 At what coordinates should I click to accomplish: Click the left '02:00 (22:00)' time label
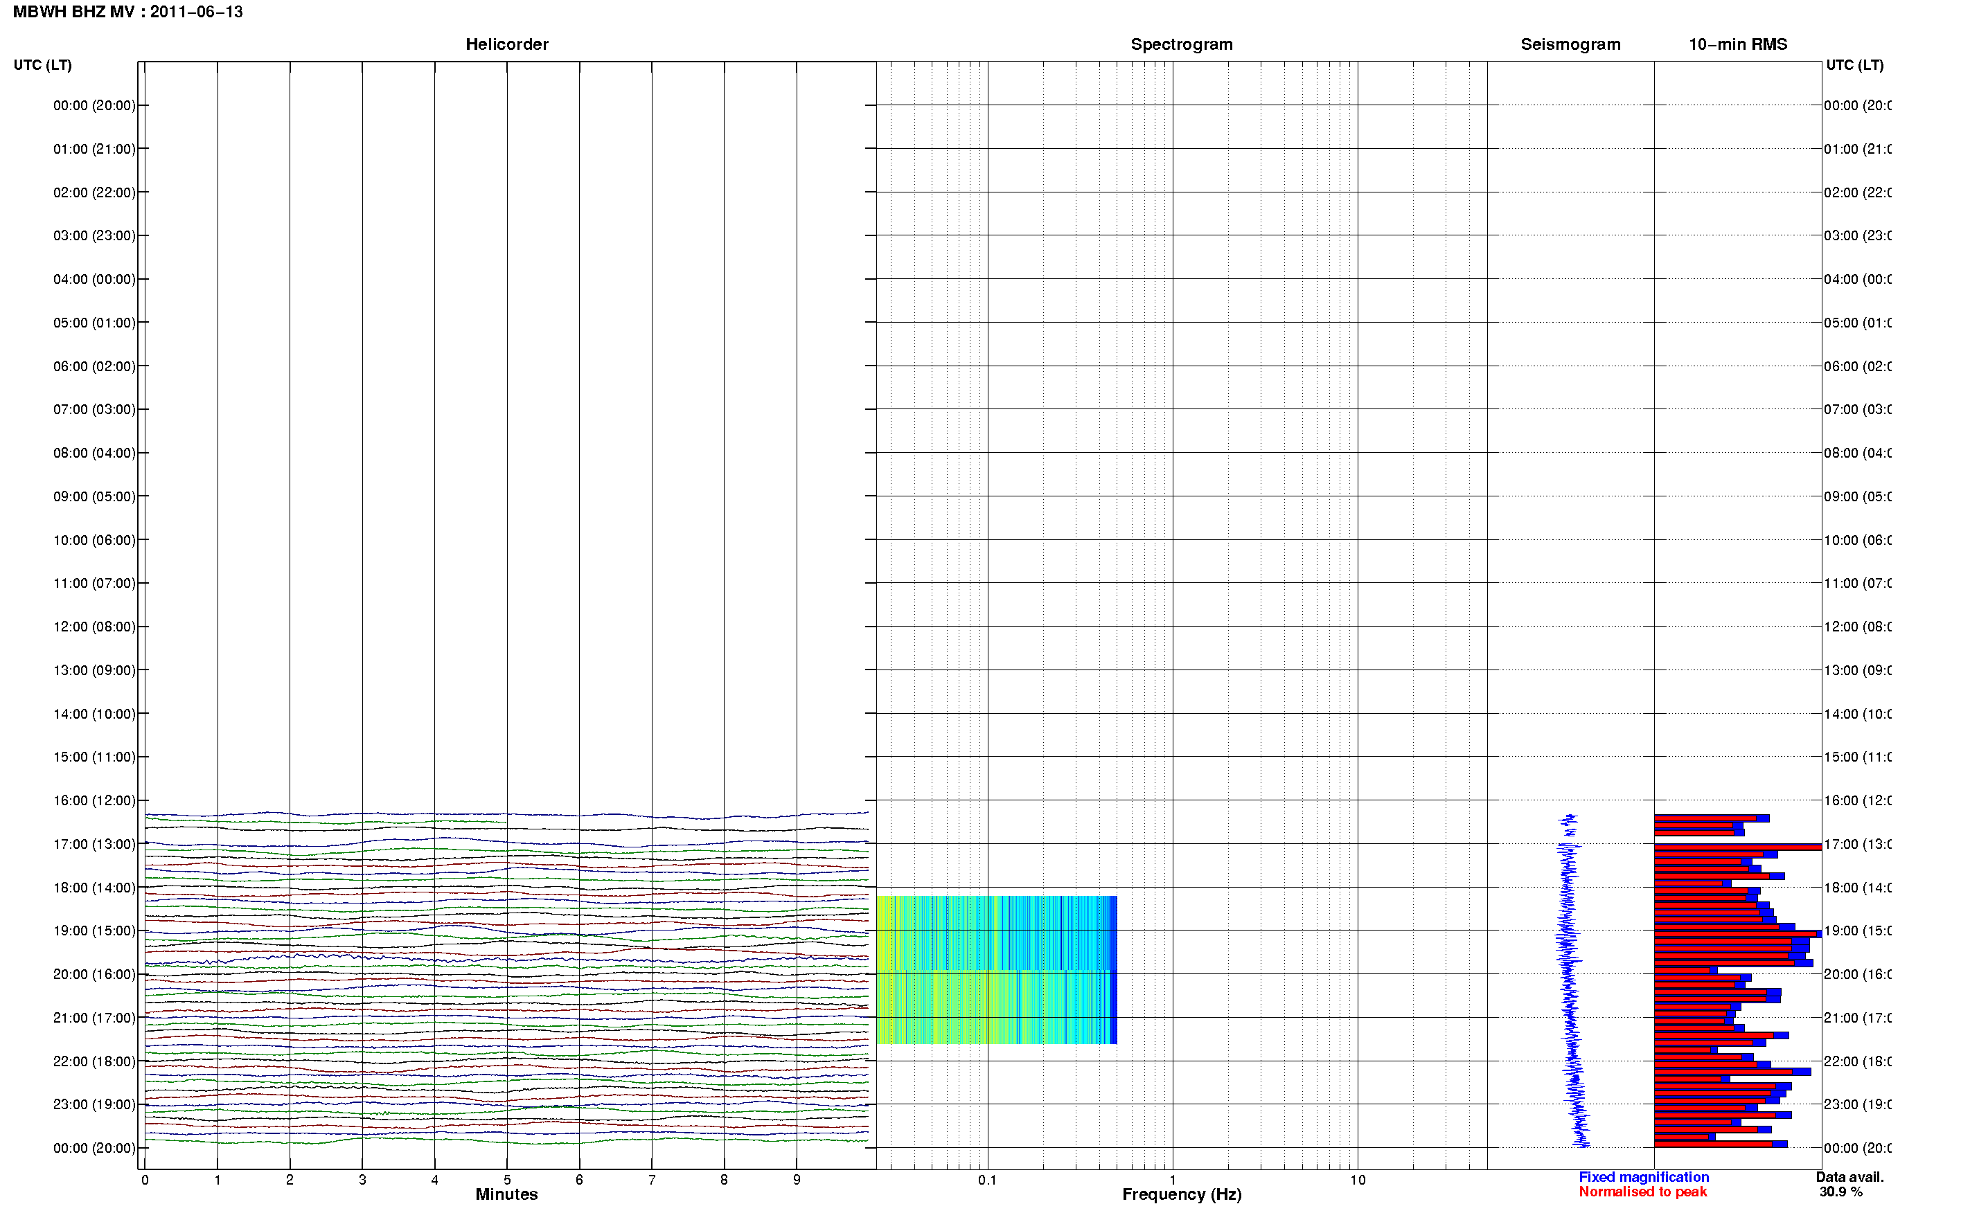94,193
